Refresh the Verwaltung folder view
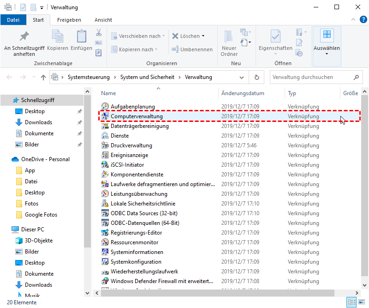369x308 pixels. pyautogui.click(x=256, y=78)
